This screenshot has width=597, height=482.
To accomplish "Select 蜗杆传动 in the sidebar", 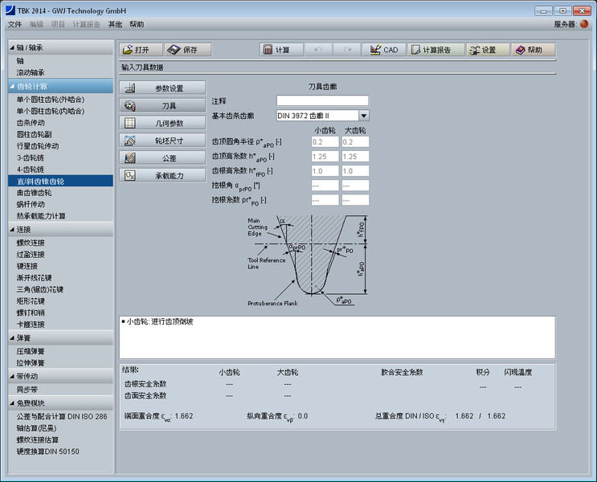I will coord(32,204).
